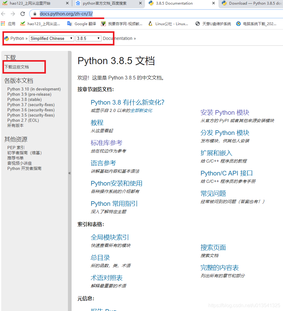Screen dimensions: 283x311
Task: Open Python 3.9 (pre-release) docs
Action: coord(29,94)
